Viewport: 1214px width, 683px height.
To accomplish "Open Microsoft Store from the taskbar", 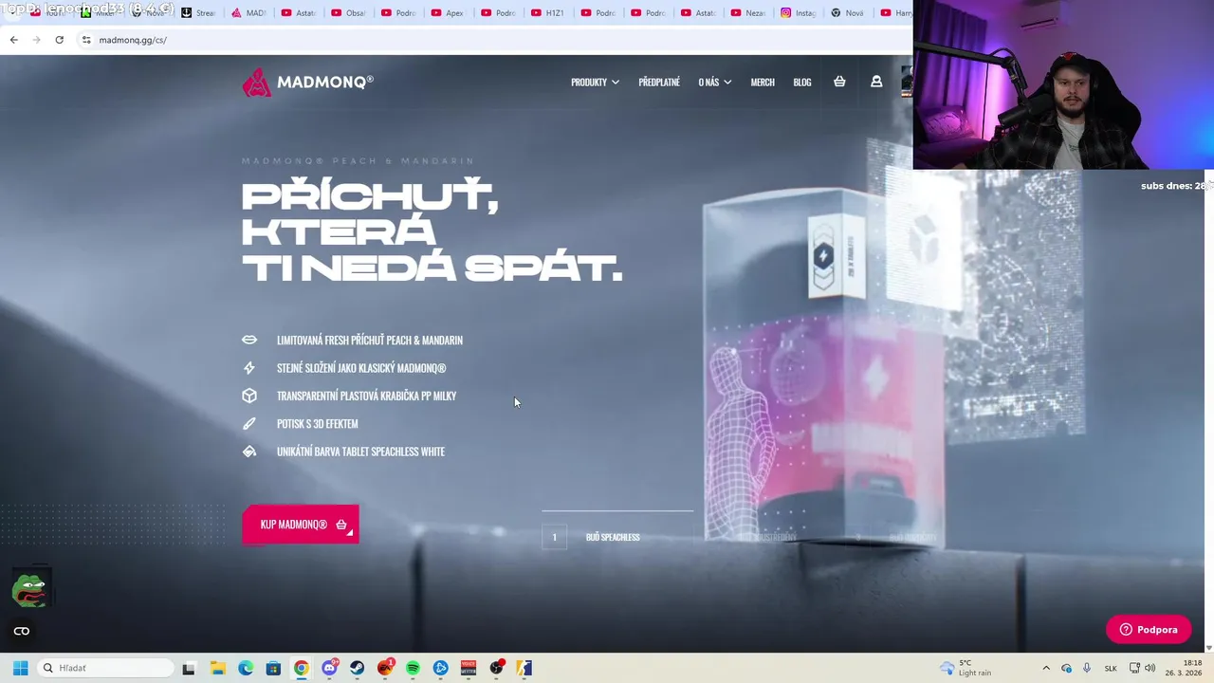I will [273, 668].
